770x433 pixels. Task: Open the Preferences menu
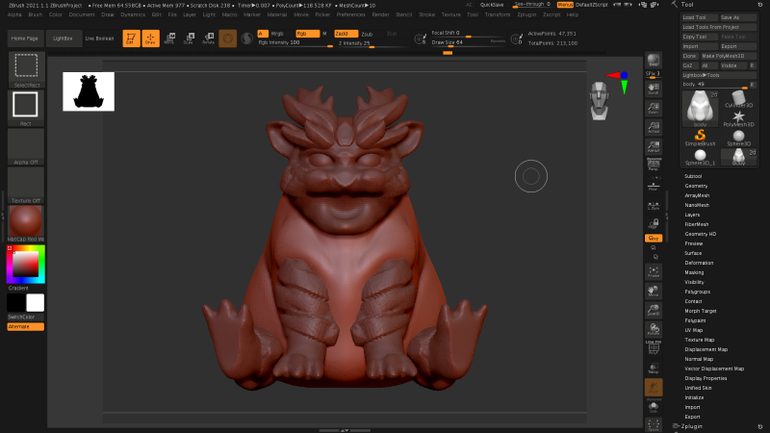click(350, 15)
